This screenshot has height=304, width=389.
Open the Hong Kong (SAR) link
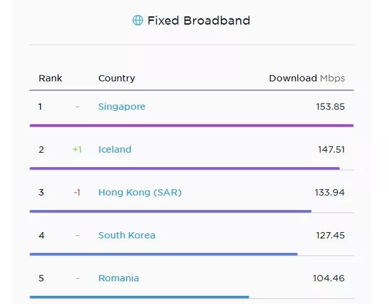140,192
